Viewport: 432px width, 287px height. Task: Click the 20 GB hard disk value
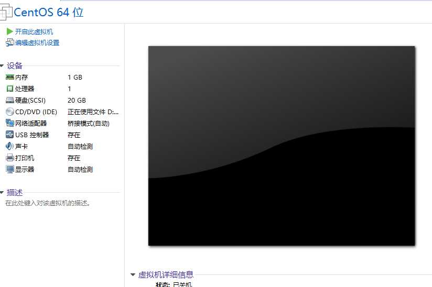[x=77, y=100]
